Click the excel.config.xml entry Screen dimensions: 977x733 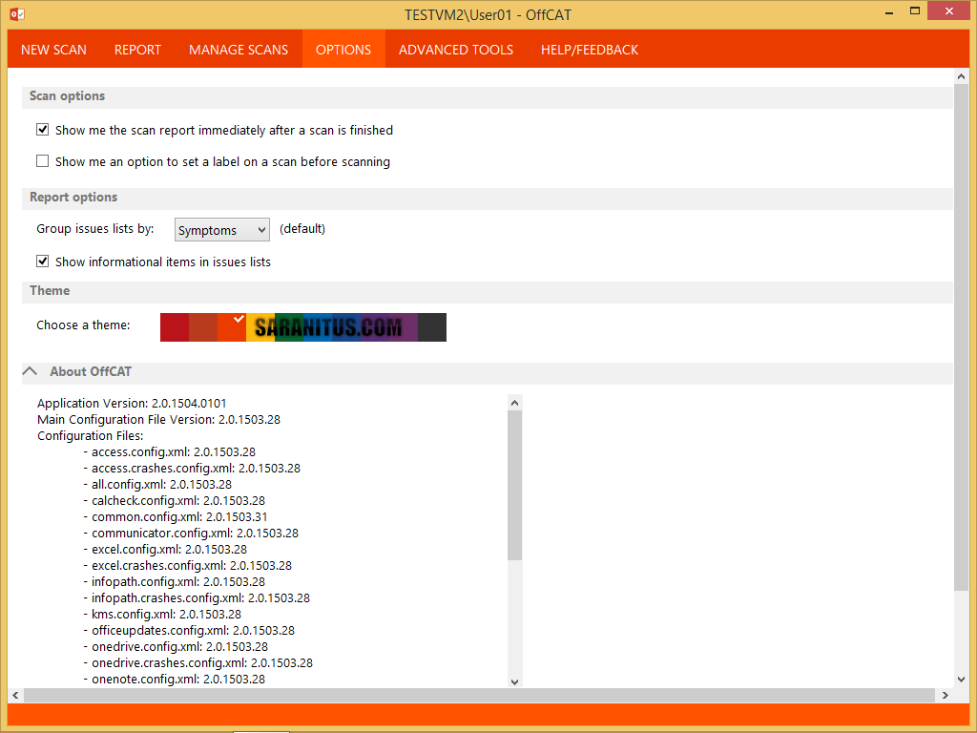[x=165, y=549]
